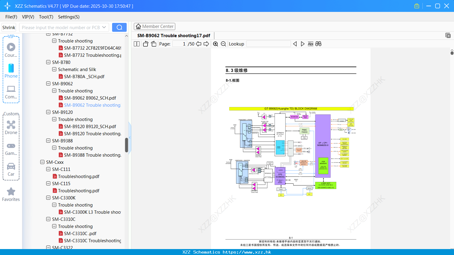Open model number dropdown arrow
The height and width of the screenshot is (255, 454).
click(104, 27)
